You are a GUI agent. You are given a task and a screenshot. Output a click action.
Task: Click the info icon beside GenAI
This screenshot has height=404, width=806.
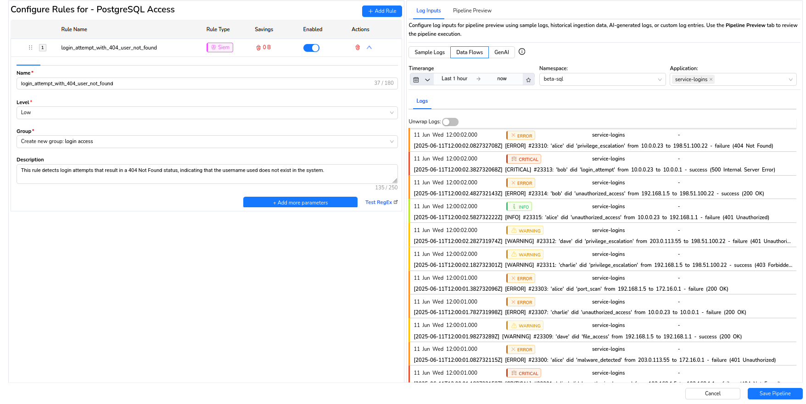pyautogui.click(x=522, y=52)
